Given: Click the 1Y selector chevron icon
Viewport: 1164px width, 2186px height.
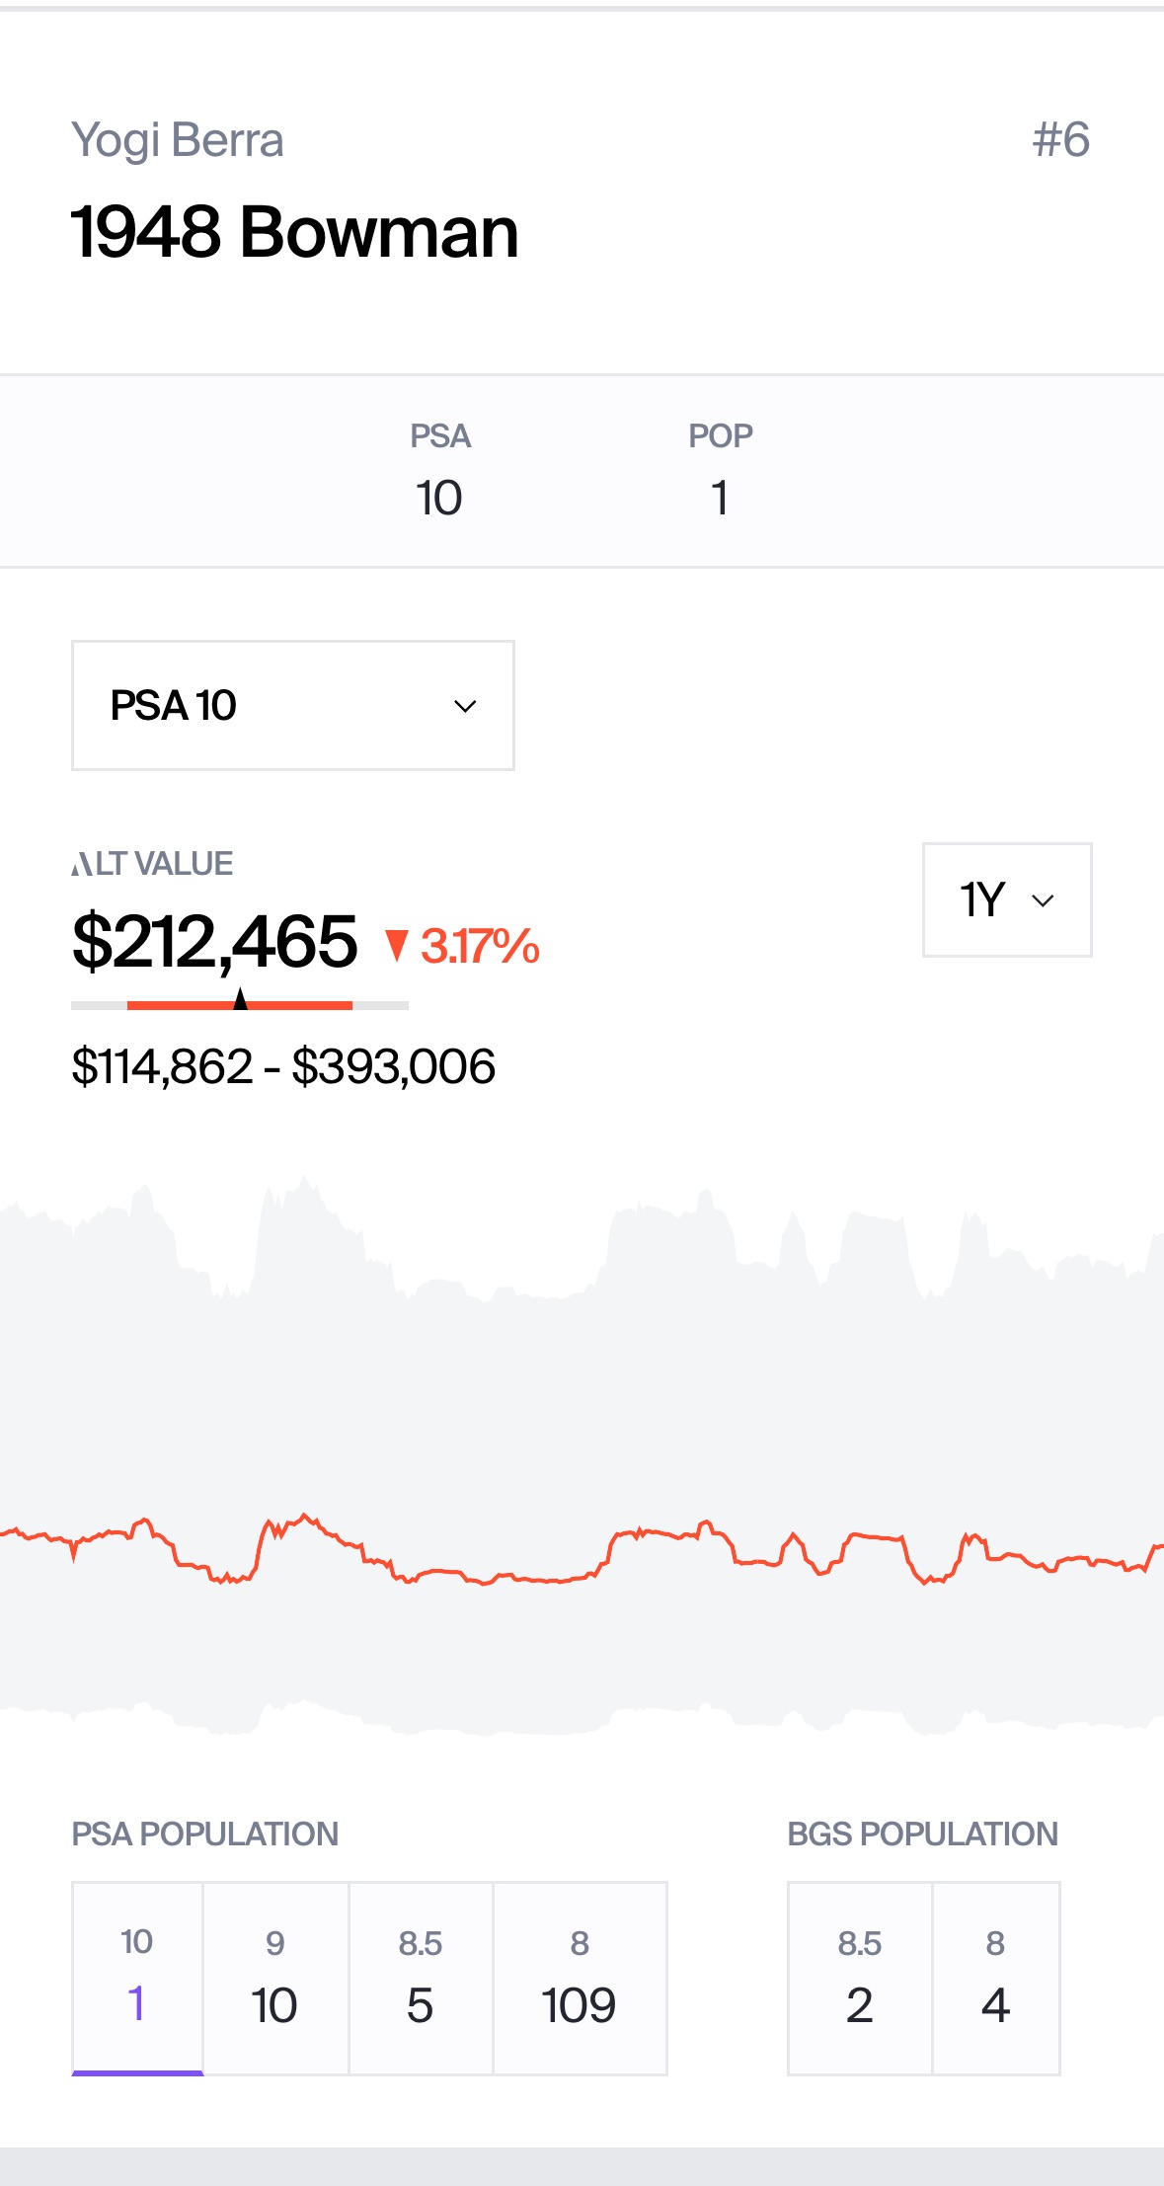Looking at the screenshot, I should [x=1044, y=900].
